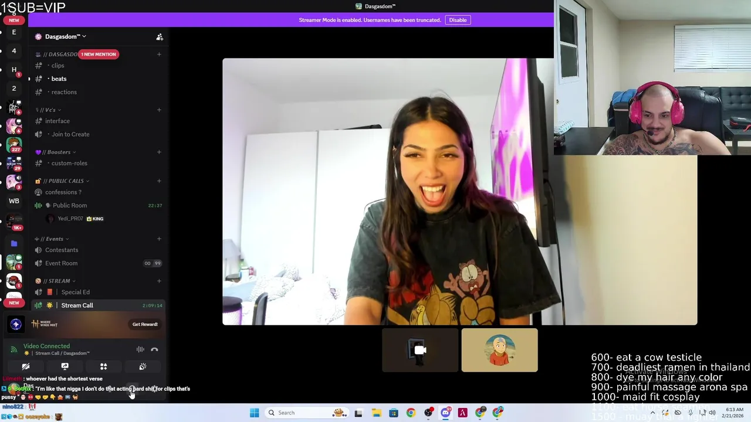This screenshot has height=422, width=751.
Task: Create channel in // STREAM category
Action: click(159, 281)
